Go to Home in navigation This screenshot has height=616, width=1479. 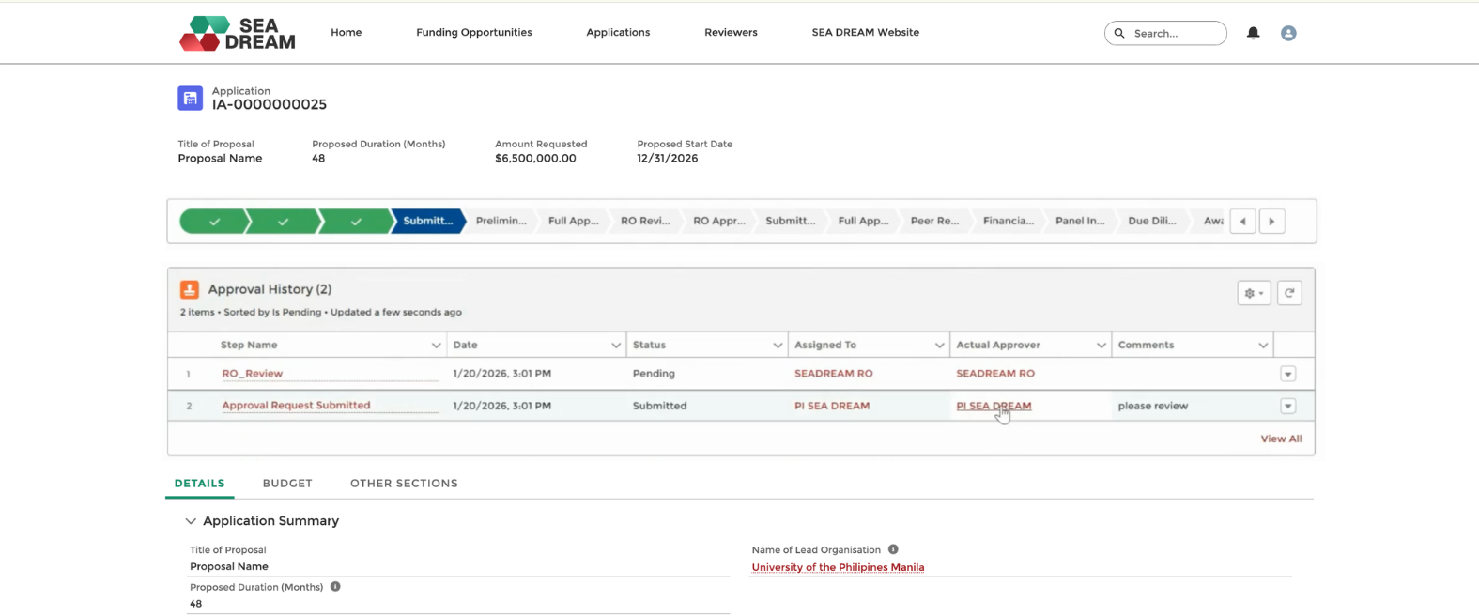tap(347, 33)
